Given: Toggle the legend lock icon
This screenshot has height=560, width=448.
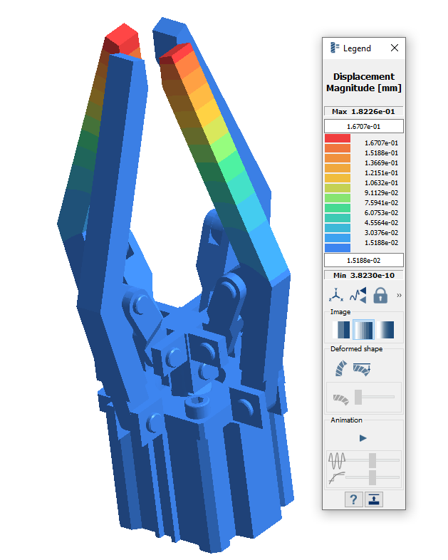Looking at the screenshot, I should [x=380, y=296].
